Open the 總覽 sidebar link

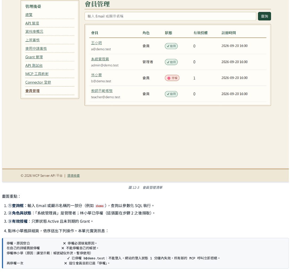pyautogui.click(x=29, y=15)
